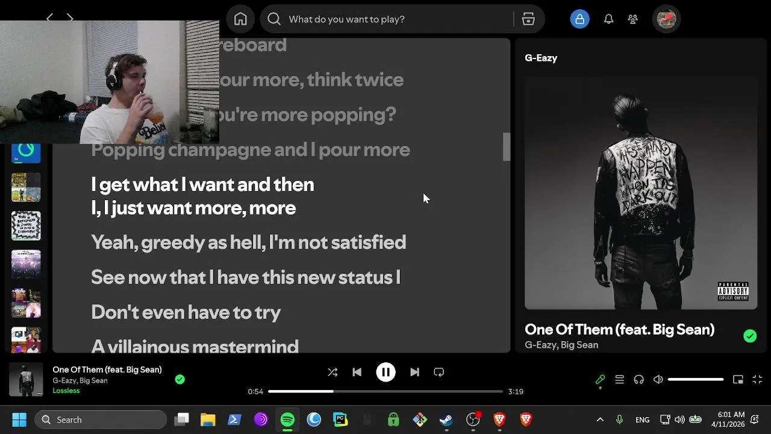This screenshot has height=434, width=771.
Task: Jump to lyric 'Yeah, greedy as hell, I'm not satisfied'
Action: [x=248, y=242]
